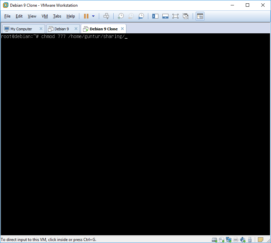271x243 pixels.
Task: Click the VMware Workstation title bar icon
Action: click(x=5, y=5)
